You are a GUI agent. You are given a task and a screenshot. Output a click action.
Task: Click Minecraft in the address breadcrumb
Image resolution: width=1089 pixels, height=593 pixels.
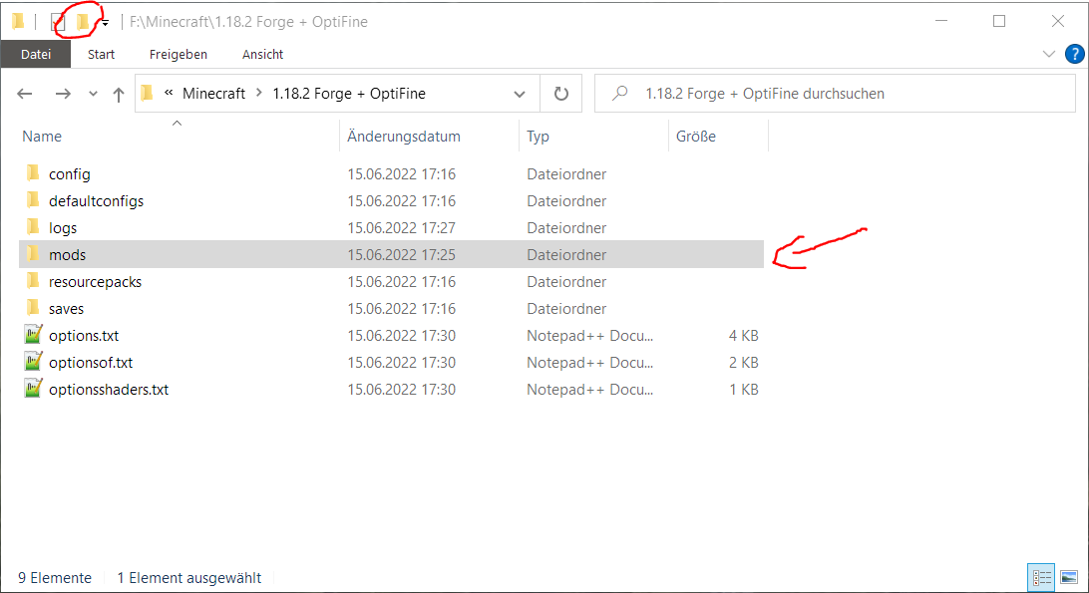(x=213, y=94)
